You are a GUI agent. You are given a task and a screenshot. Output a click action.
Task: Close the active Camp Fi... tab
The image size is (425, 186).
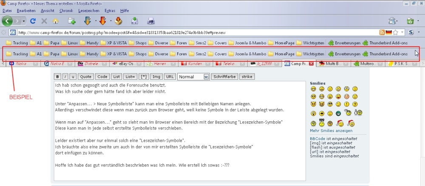pos(311,64)
